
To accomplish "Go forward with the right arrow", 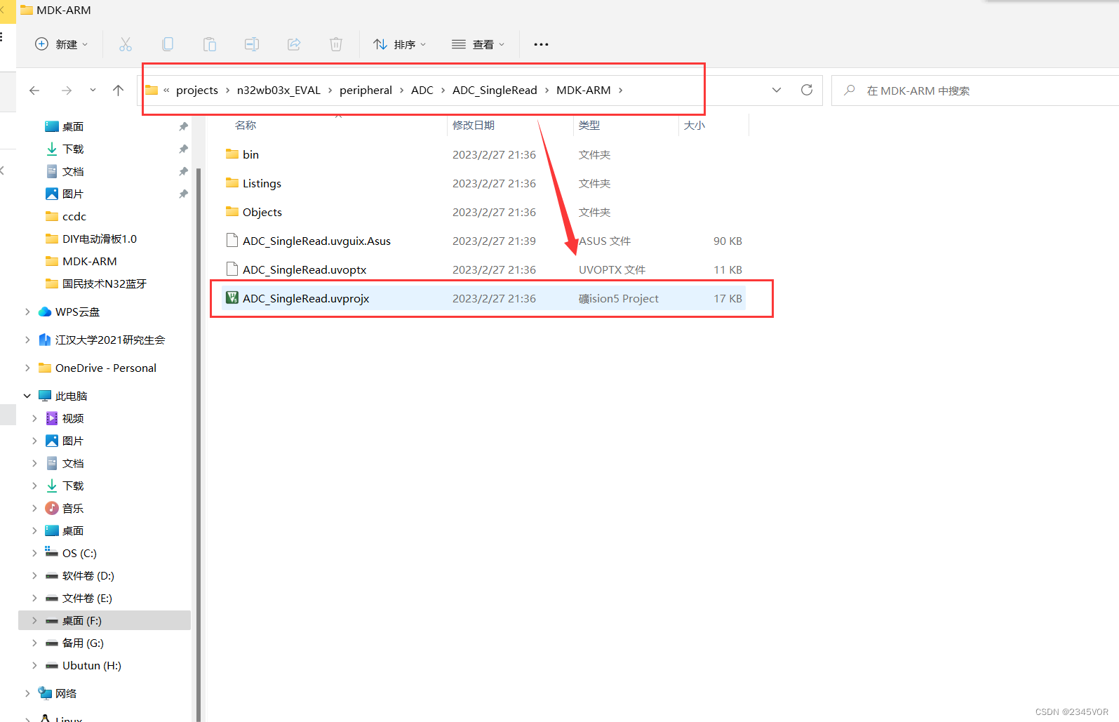I will pos(67,91).
